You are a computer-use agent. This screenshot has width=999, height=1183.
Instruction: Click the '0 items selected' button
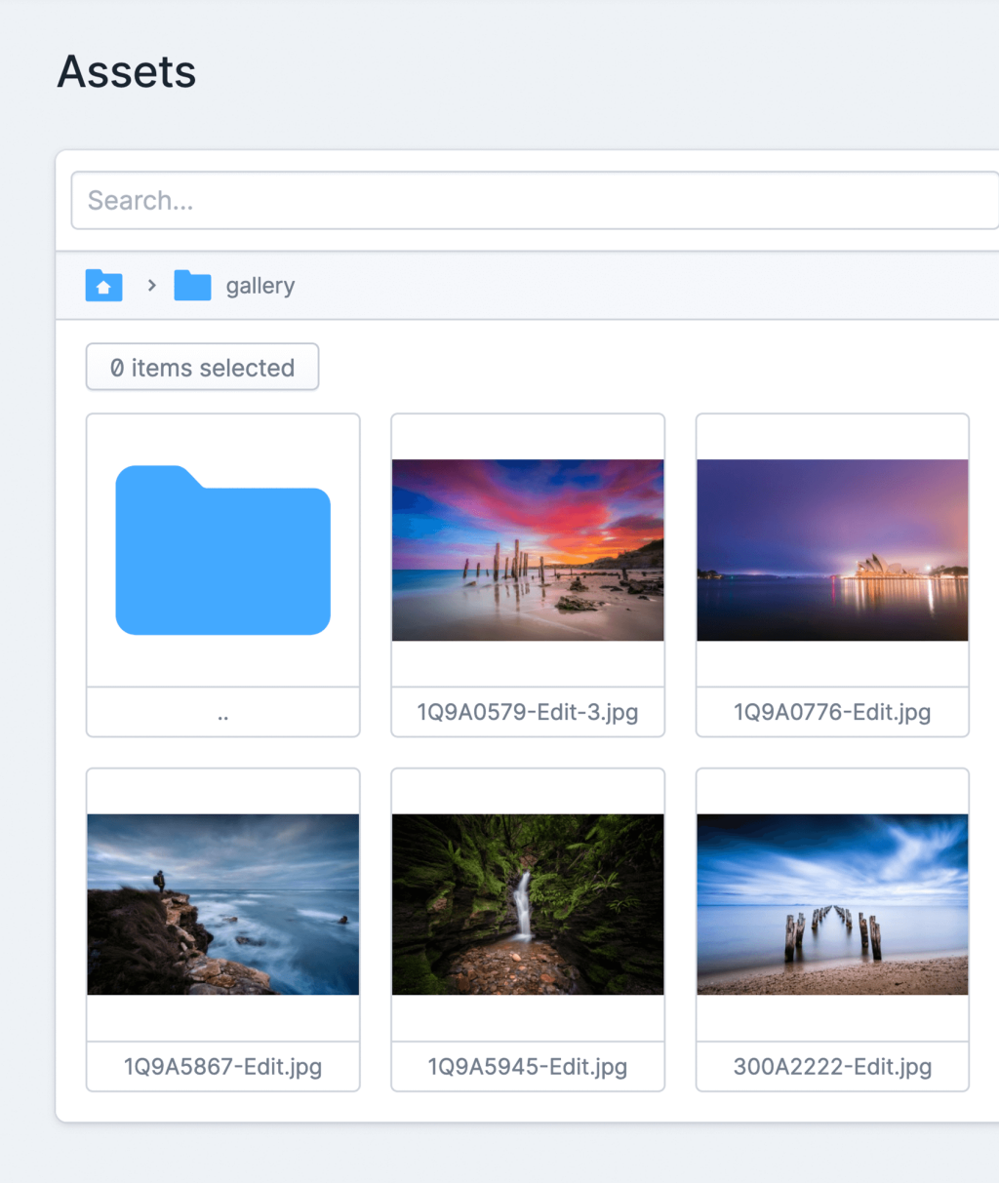(202, 368)
